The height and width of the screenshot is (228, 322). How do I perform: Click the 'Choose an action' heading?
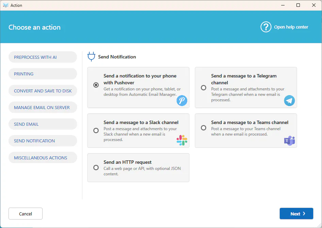pos(34,27)
